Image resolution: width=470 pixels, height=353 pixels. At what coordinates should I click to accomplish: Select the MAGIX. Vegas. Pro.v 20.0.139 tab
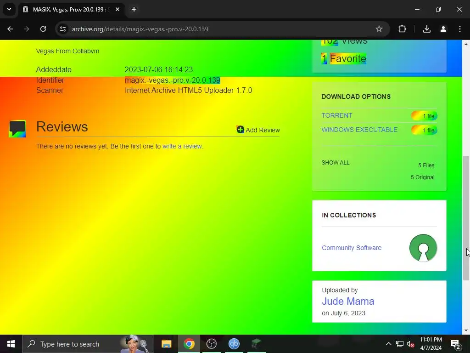point(71,9)
